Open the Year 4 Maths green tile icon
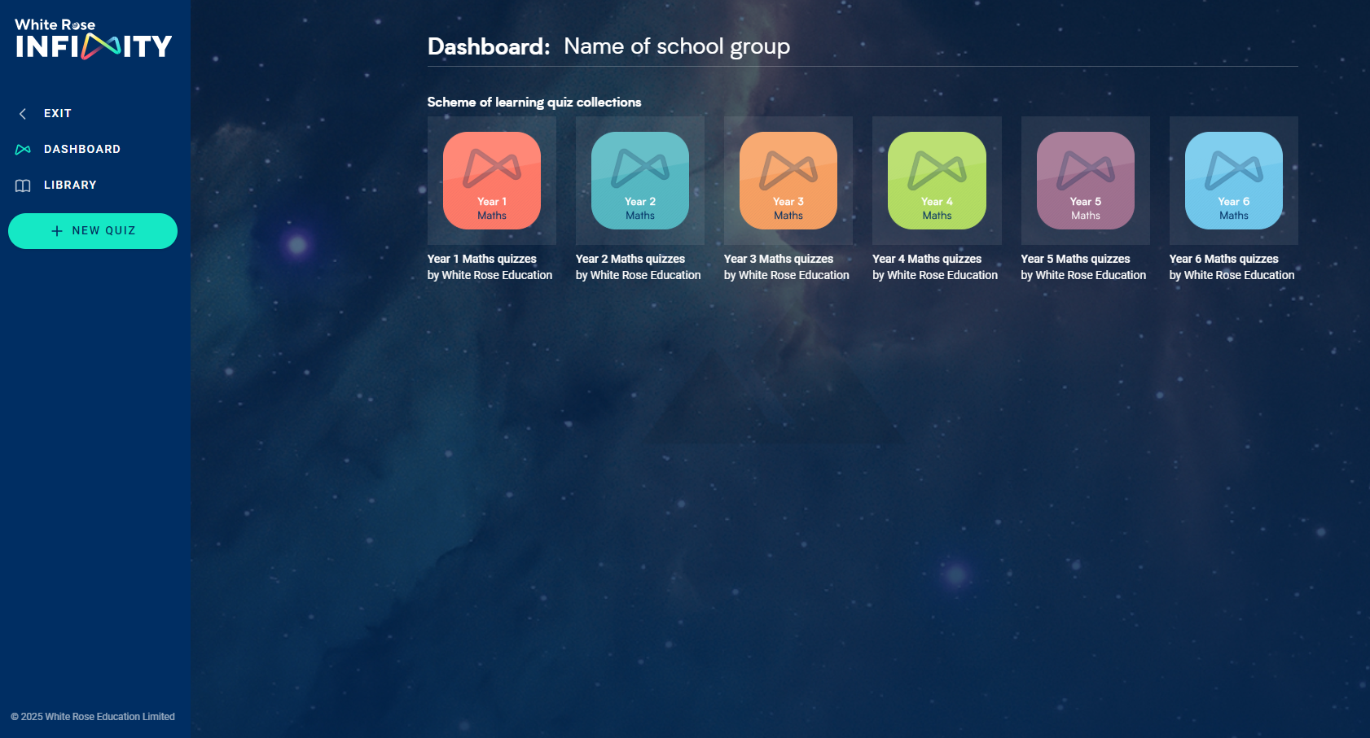Screen dimensions: 1370x738 937,181
